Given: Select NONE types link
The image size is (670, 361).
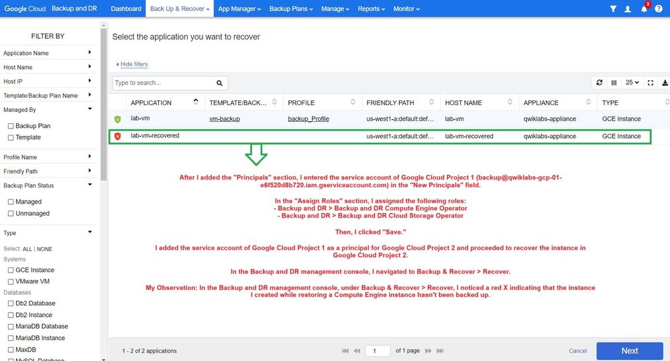Looking at the screenshot, I should pyautogui.click(x=44, y=248).
